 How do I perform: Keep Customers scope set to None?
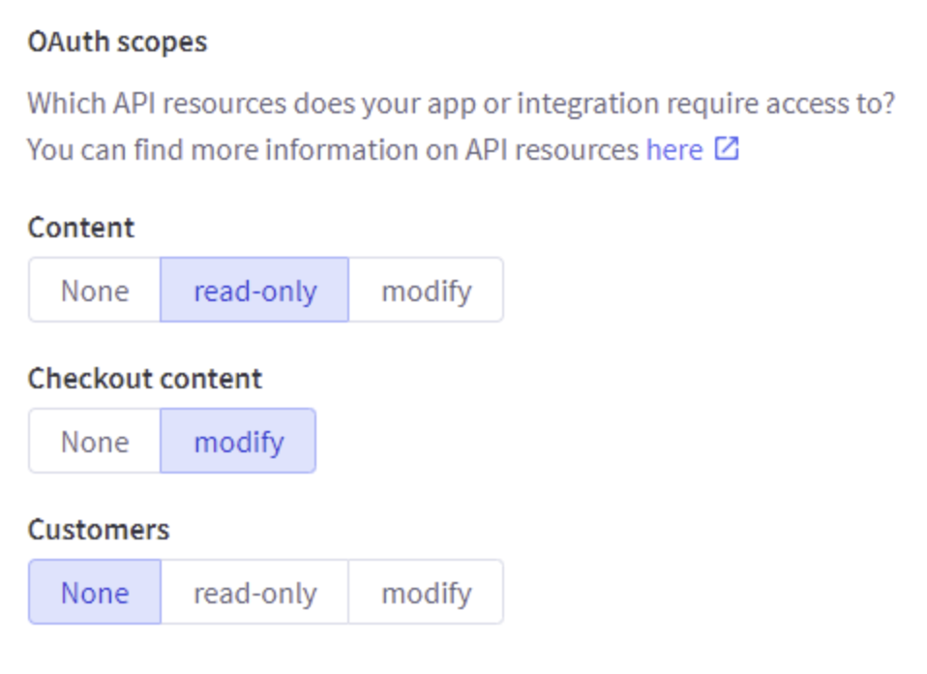[95, 592]
